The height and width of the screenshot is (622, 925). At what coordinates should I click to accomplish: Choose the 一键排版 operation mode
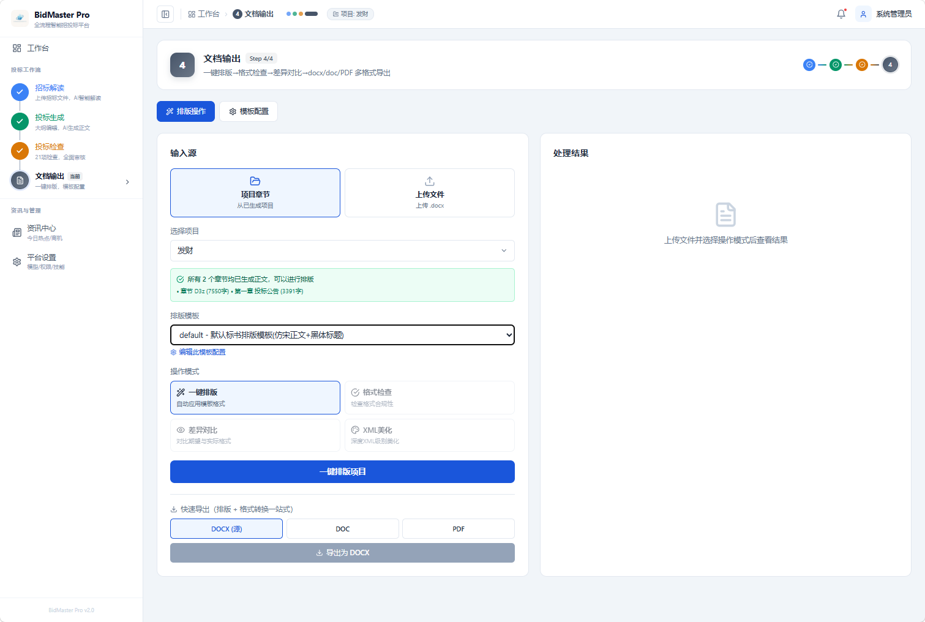(255, 398)
